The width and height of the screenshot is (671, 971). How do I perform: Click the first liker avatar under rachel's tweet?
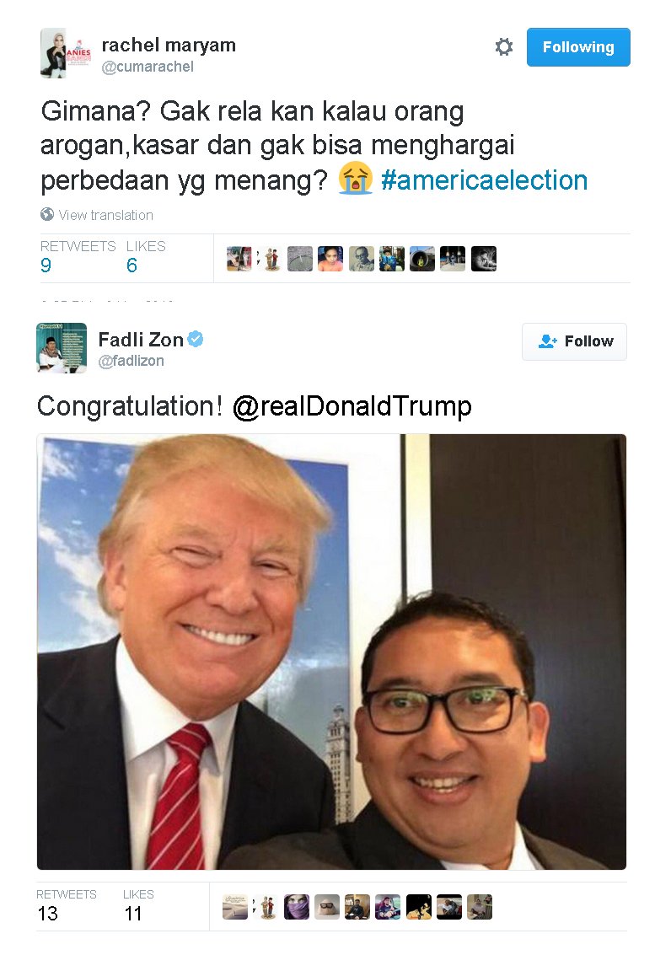click(x=239, y=259)
